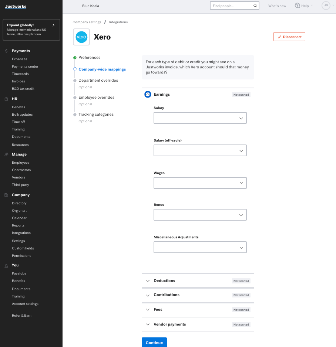Image resolution: width=336 pixels, height=347 pixels.
Task: Click the Expand globally arrow icon
Action: coord(54,25)
